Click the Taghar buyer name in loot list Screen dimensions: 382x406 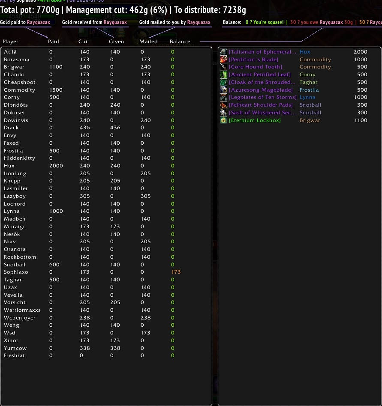click(x=308, y=82)
